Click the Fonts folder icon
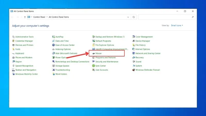The image size is (206, 116). coord(13,49)
